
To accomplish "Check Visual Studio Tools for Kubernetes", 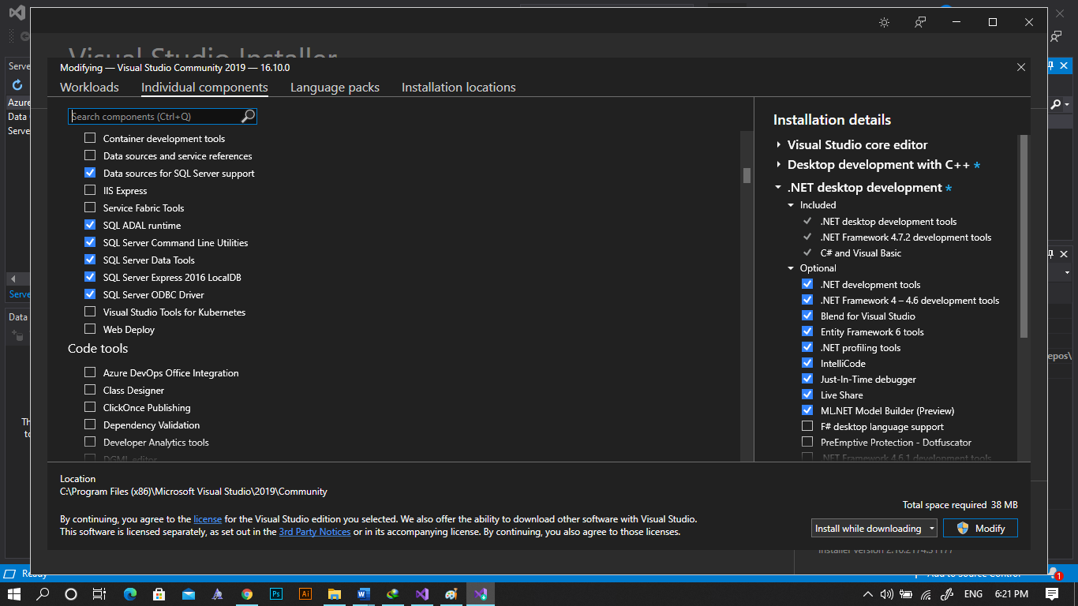I will pos(90,312).
